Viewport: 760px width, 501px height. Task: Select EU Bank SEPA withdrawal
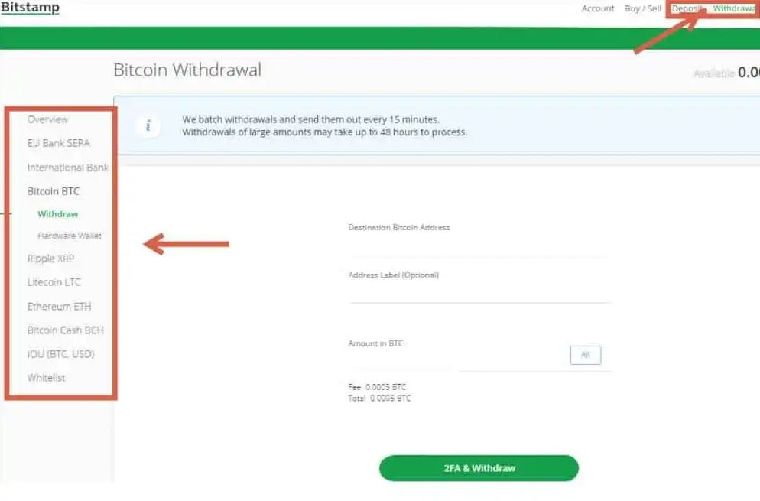tap(59, 143)
